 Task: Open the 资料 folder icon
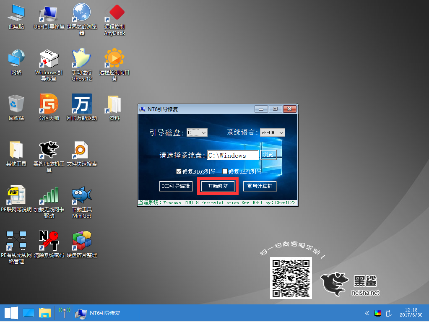114,107
